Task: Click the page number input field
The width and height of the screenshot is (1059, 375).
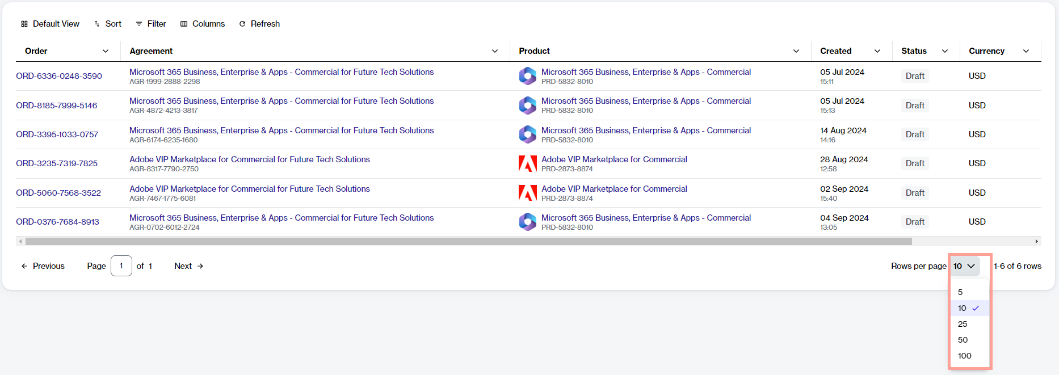Action: [121, 266]
